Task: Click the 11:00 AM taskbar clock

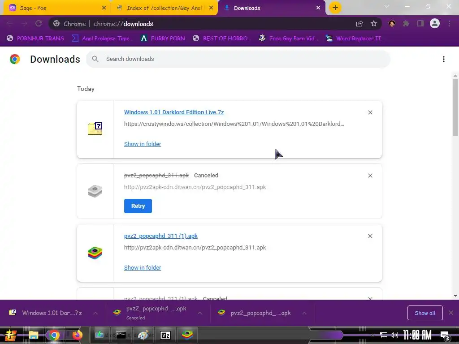Action: coord(417,335)
